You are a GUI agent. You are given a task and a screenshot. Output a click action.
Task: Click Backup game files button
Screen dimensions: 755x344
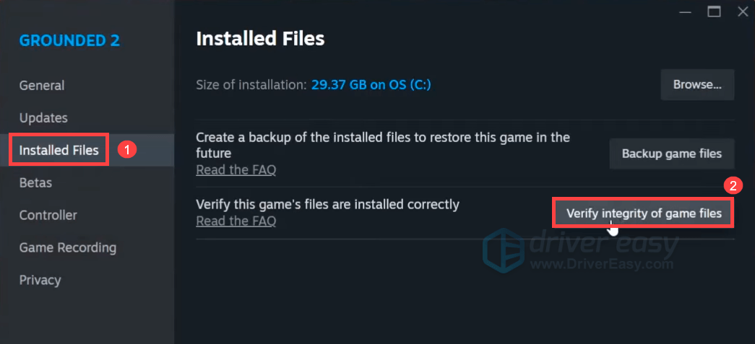(671, 154)
